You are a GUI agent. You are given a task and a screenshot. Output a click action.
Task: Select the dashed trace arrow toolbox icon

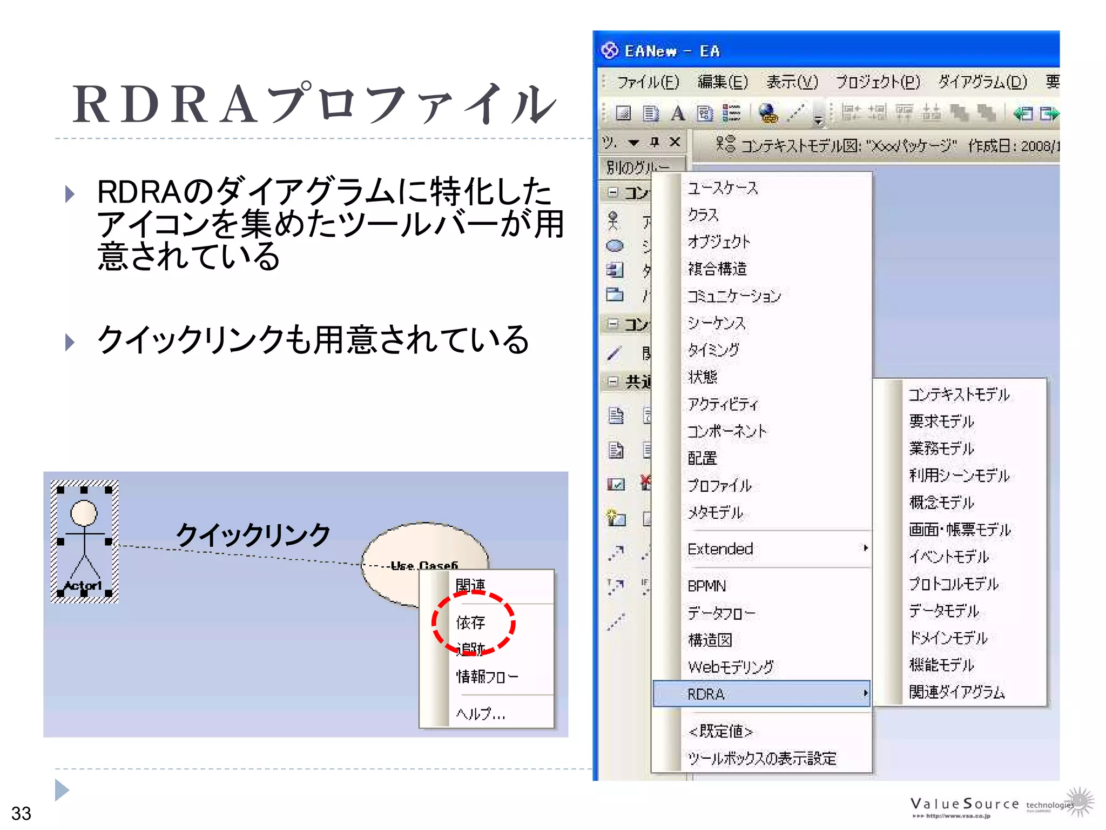(x=616, y=587)
